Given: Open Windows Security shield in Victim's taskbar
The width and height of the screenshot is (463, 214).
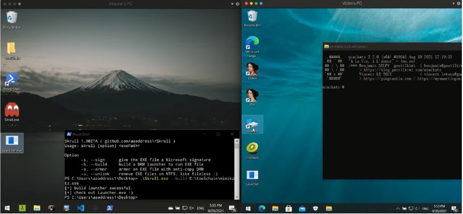Looking at the screenshot, I should click(315, 208).
